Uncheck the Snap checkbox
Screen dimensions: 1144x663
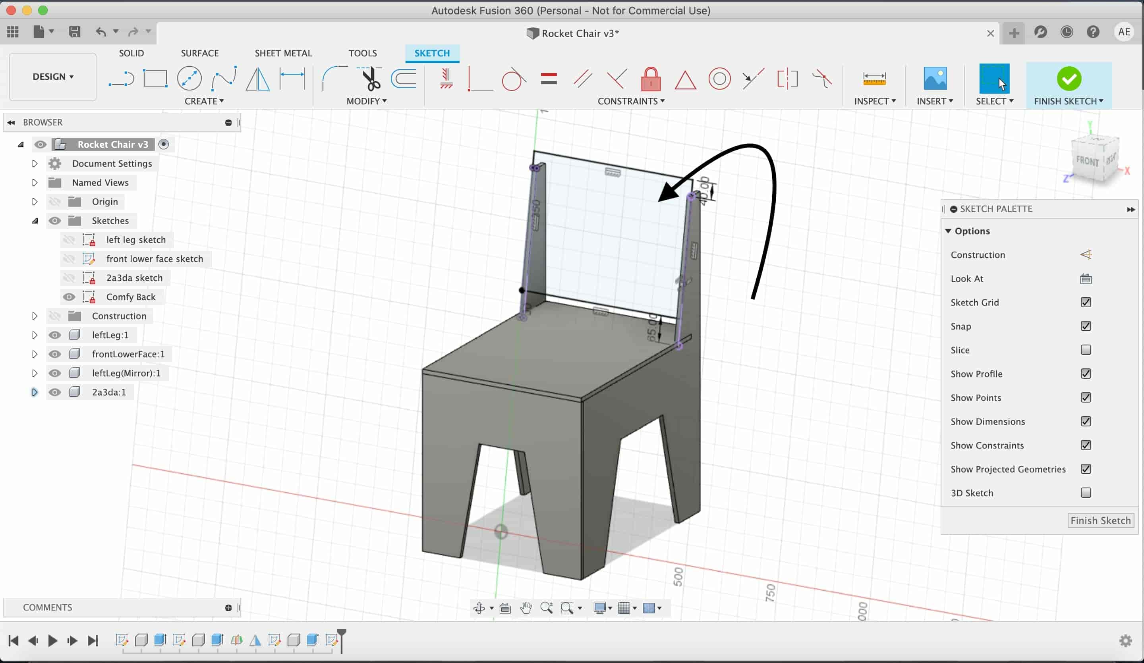coord(1086,326)
